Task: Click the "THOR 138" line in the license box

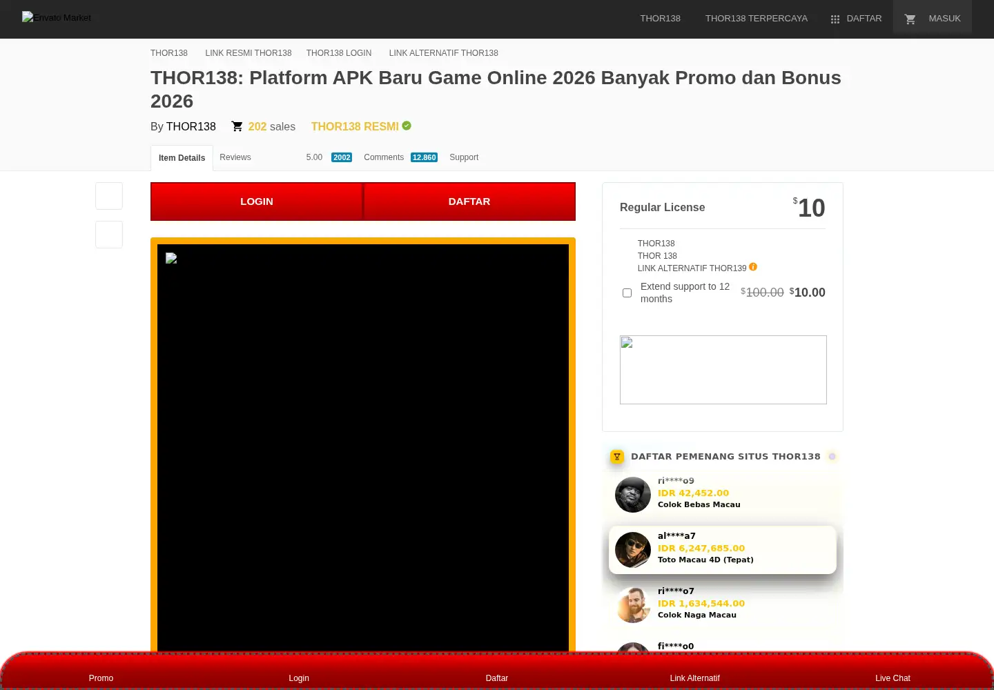Action: tap(657, 256)
